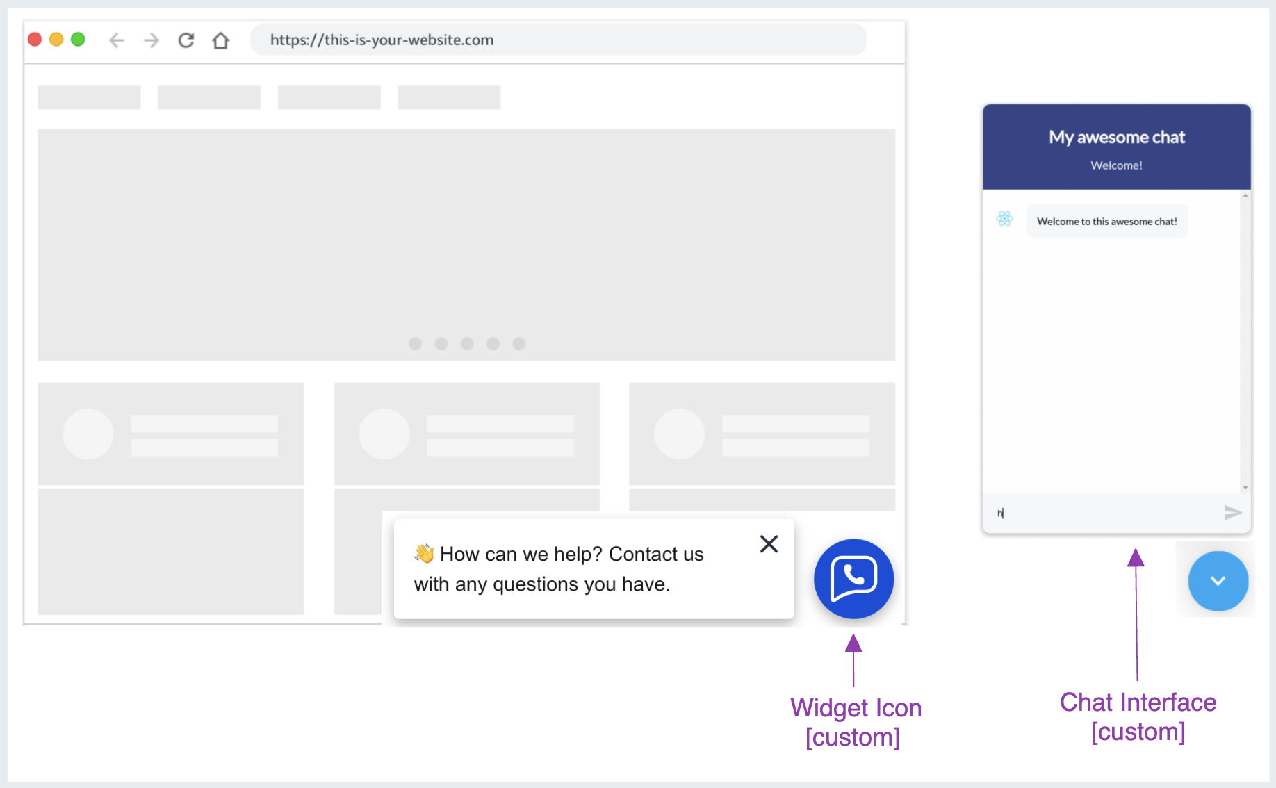Reload the page with refresh icon
The image size is (1276, 788).
point(186,40)
